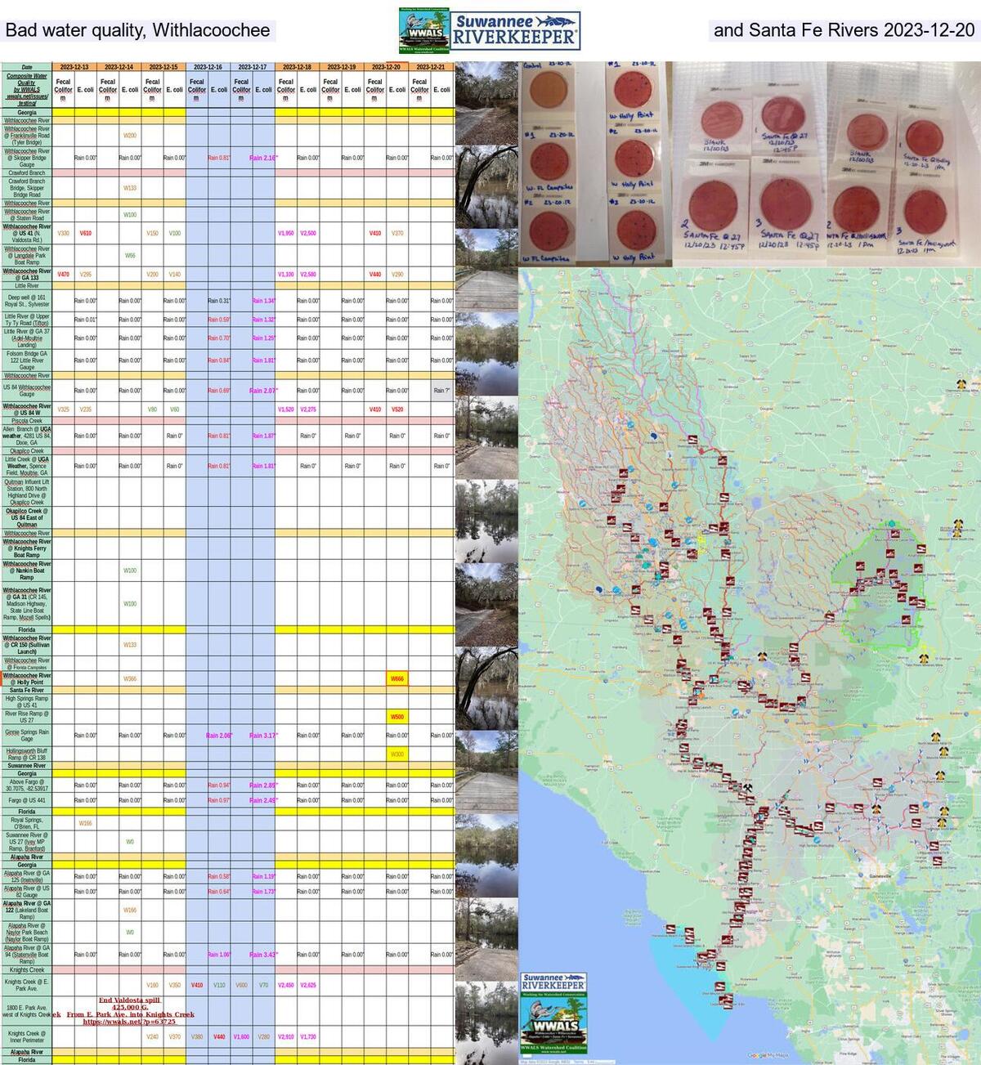The width and height of the screenshot is (981, 1065).
Task: Click the 'Rain 2.07' cell
Action: click(263, 391)
